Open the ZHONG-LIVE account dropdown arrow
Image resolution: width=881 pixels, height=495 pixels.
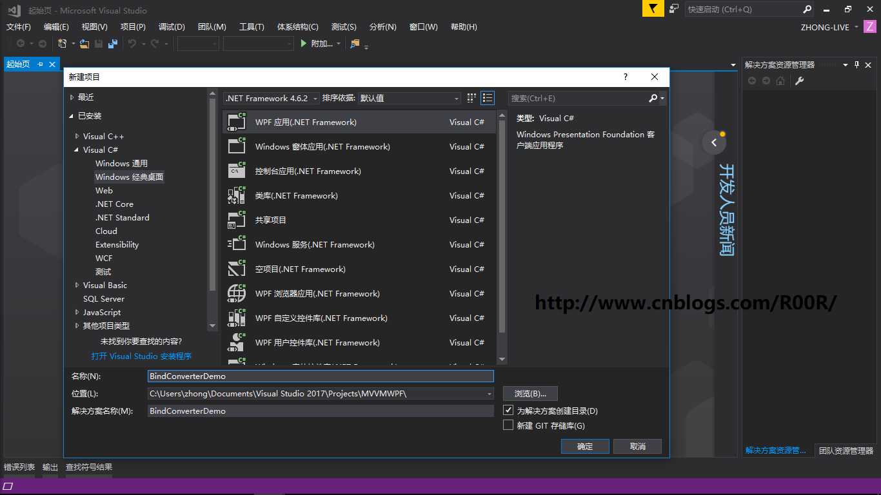[856, 27]
